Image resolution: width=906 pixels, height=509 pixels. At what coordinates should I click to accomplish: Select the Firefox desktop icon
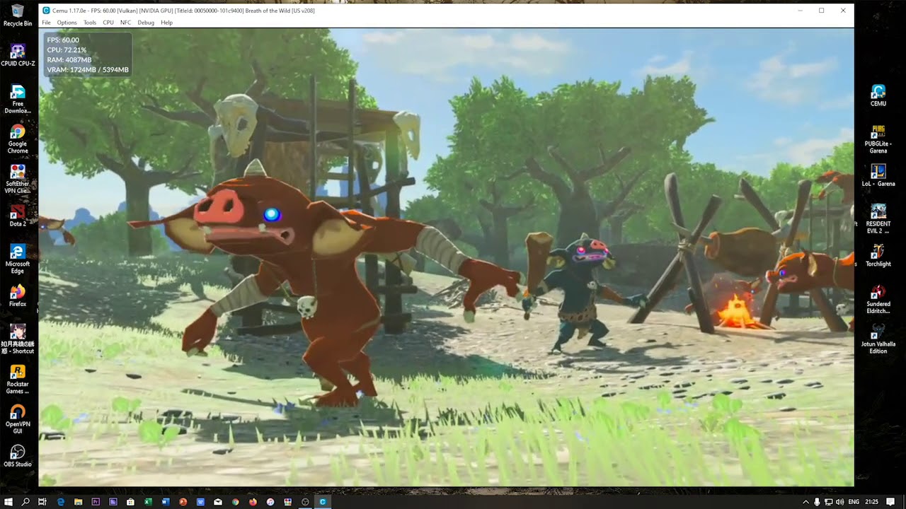tap(18, 296)
